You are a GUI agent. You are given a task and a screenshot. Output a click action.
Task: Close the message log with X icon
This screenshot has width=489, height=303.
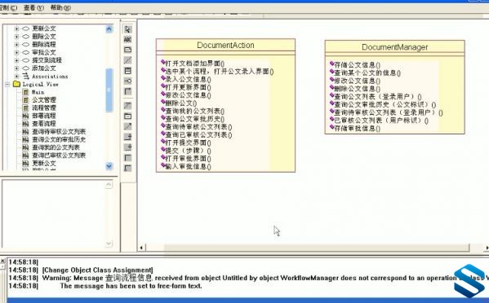2,261
